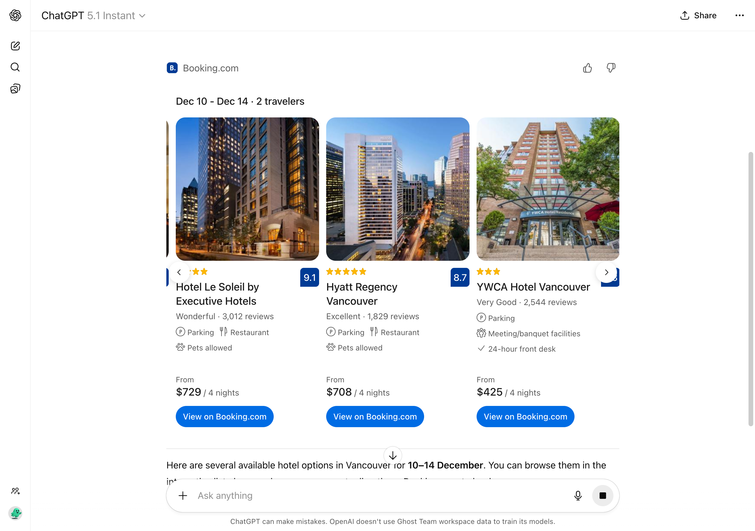Give thumbs down to Booking.com results
755x531 pixels.
point(611,68)
